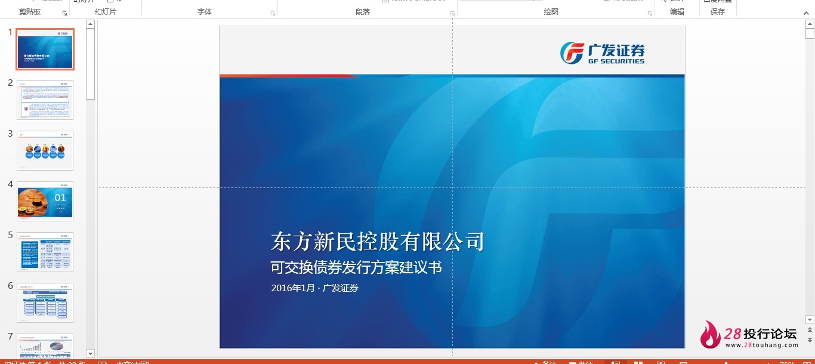The width and height of the screenshot is (815, 364).
Task: Click the main editor vertical scrollbar thumb
Action: click(810, 34)
